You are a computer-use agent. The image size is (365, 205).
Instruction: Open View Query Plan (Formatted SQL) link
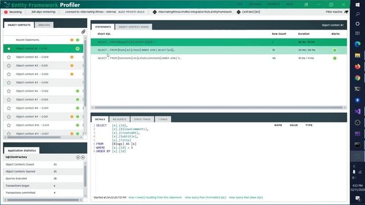point(205,198)
